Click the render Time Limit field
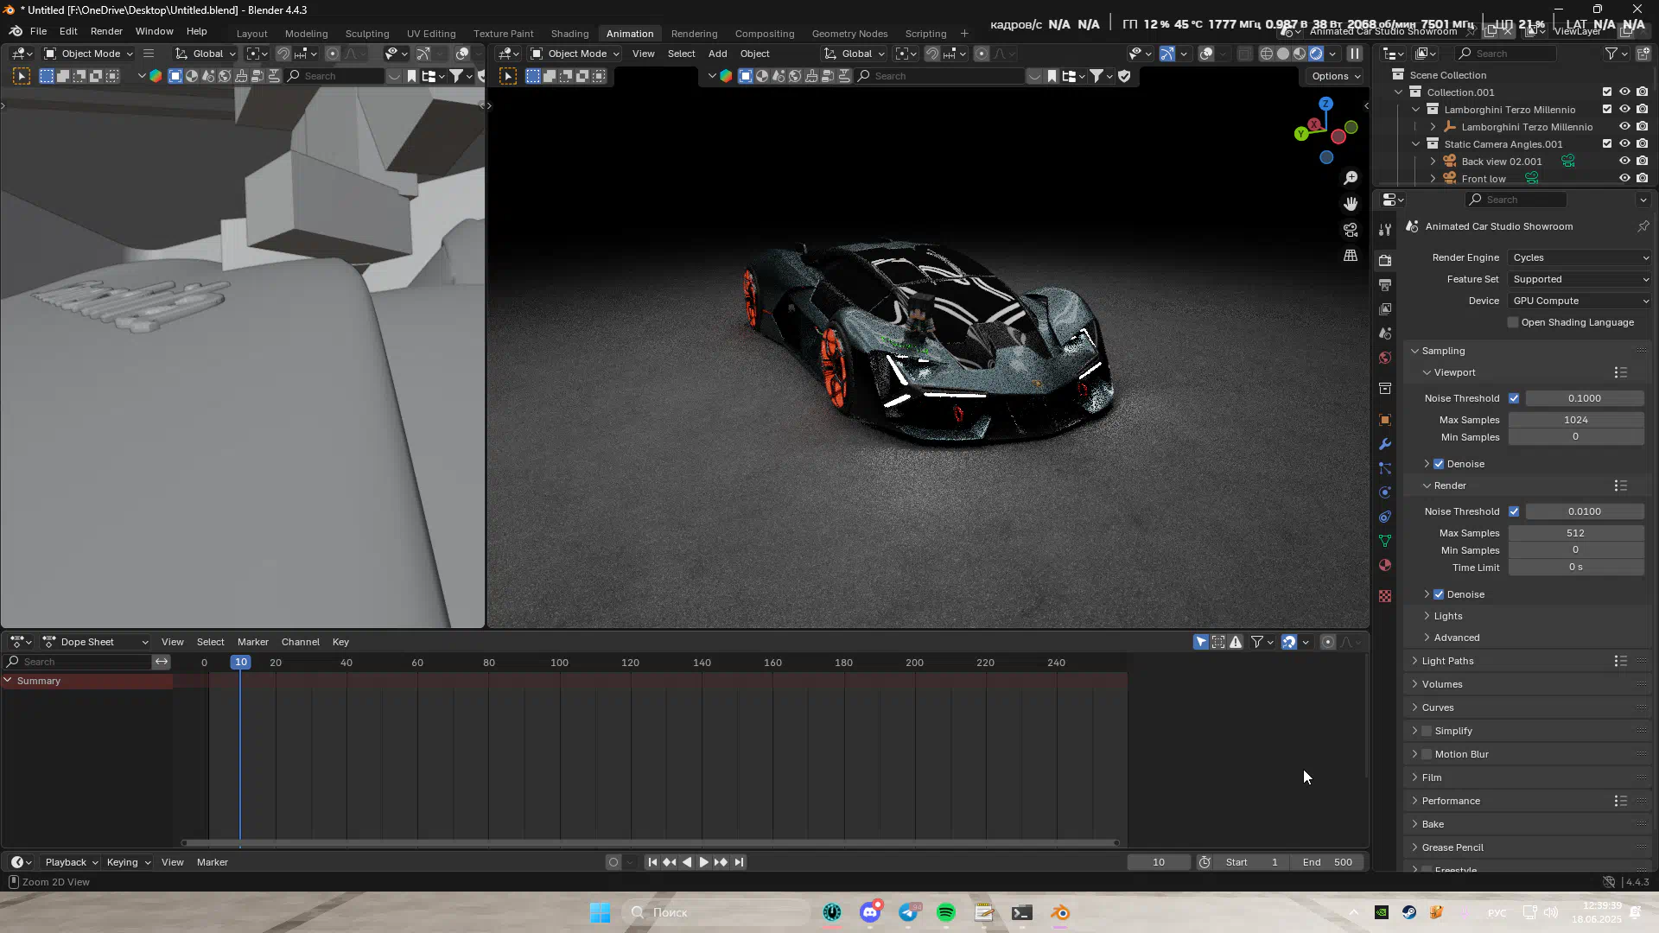1659x933 pixels. click(x=1576, y=568)
